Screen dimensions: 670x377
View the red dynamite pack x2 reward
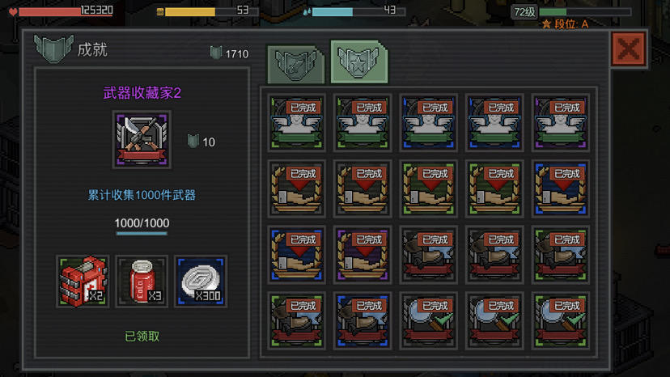[x=83, y=282]
